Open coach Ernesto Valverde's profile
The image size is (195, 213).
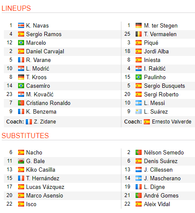(171, 122)
